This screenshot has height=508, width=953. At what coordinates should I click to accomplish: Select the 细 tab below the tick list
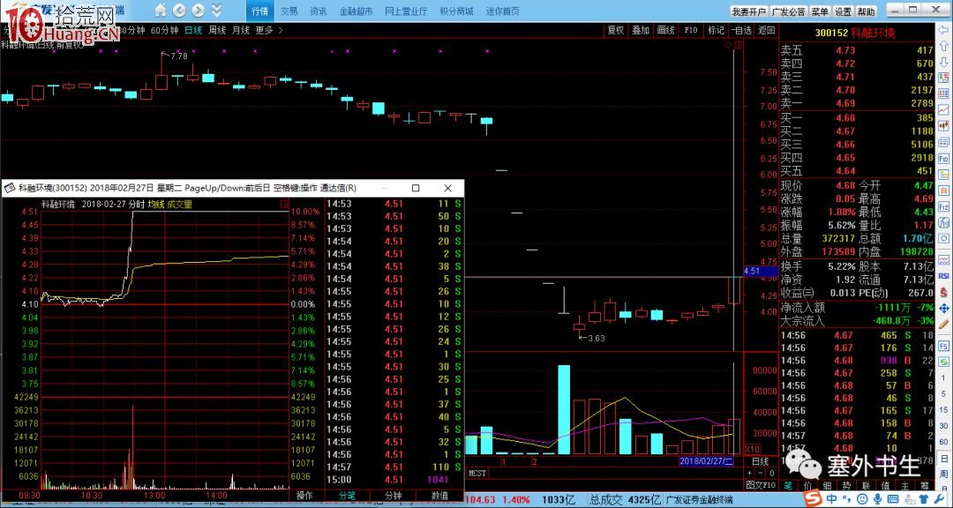pyautogui.click(x=827, y=485)
